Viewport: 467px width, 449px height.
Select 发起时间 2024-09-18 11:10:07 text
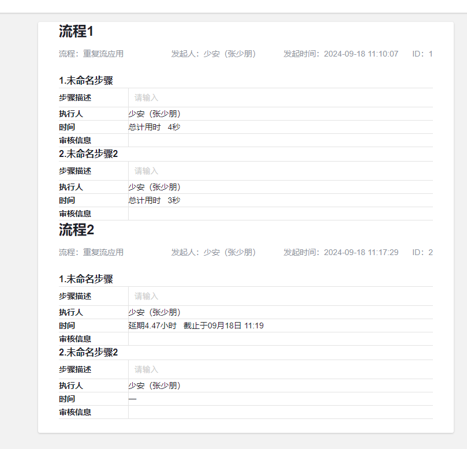coord(341,54)
